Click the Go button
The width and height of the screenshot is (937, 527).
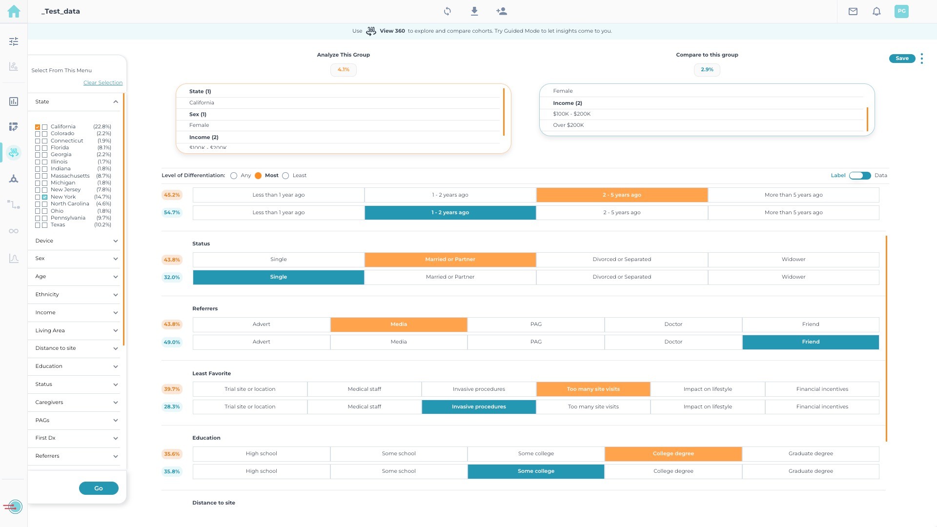(99, 488)
